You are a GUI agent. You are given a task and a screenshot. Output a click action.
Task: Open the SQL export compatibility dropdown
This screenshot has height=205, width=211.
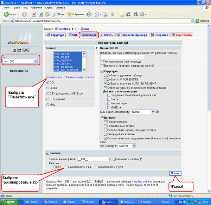coord(143,112)
